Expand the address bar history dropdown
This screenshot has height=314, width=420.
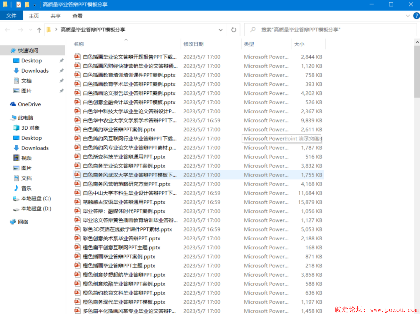221,30
